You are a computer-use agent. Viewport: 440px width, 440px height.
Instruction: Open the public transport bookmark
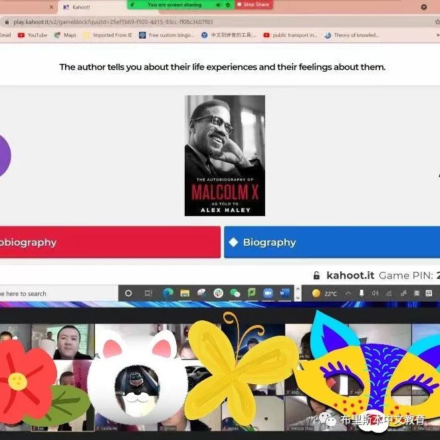click(290, 35)
